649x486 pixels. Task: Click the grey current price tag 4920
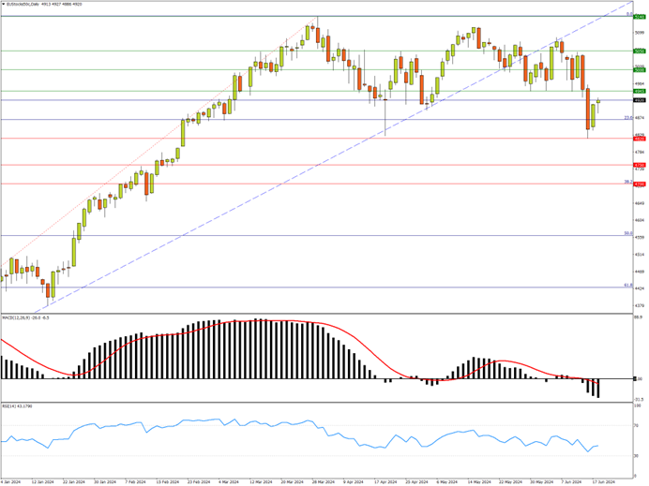(639, 100)
